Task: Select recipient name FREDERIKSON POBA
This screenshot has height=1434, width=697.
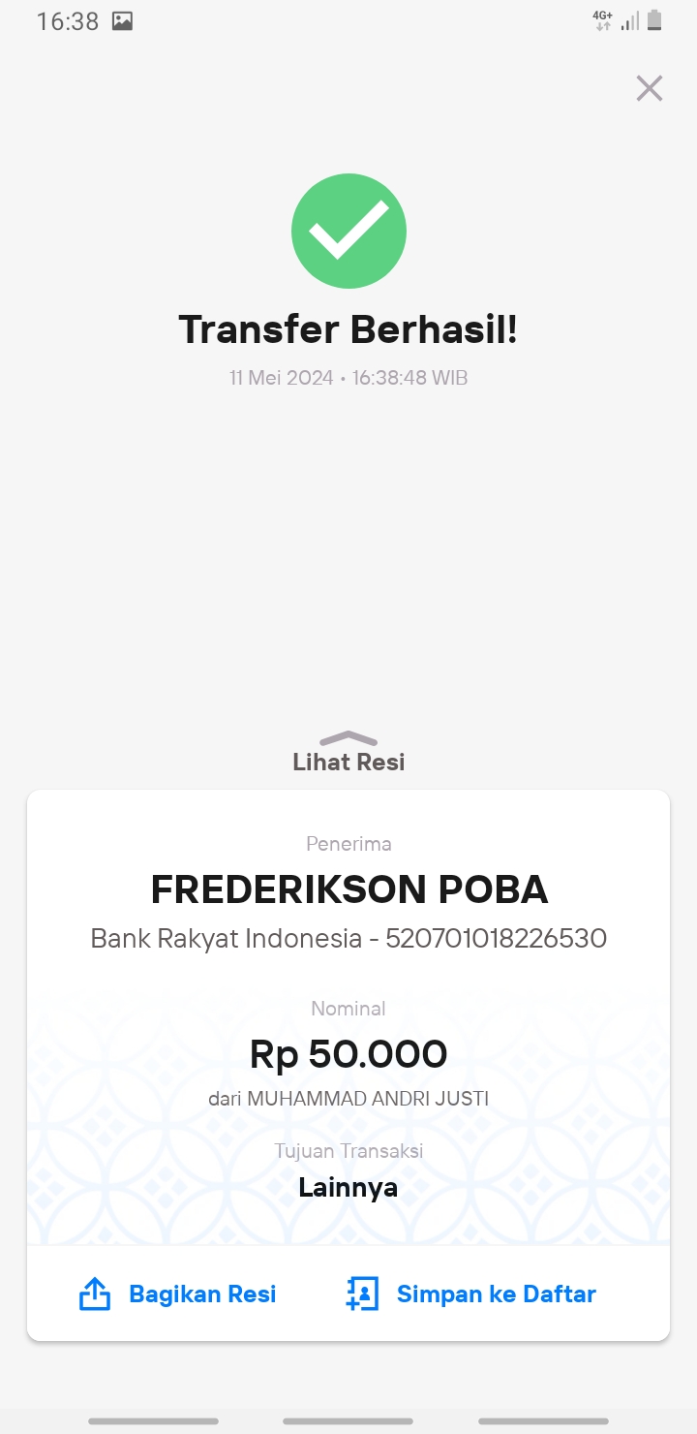Action: 348,889
